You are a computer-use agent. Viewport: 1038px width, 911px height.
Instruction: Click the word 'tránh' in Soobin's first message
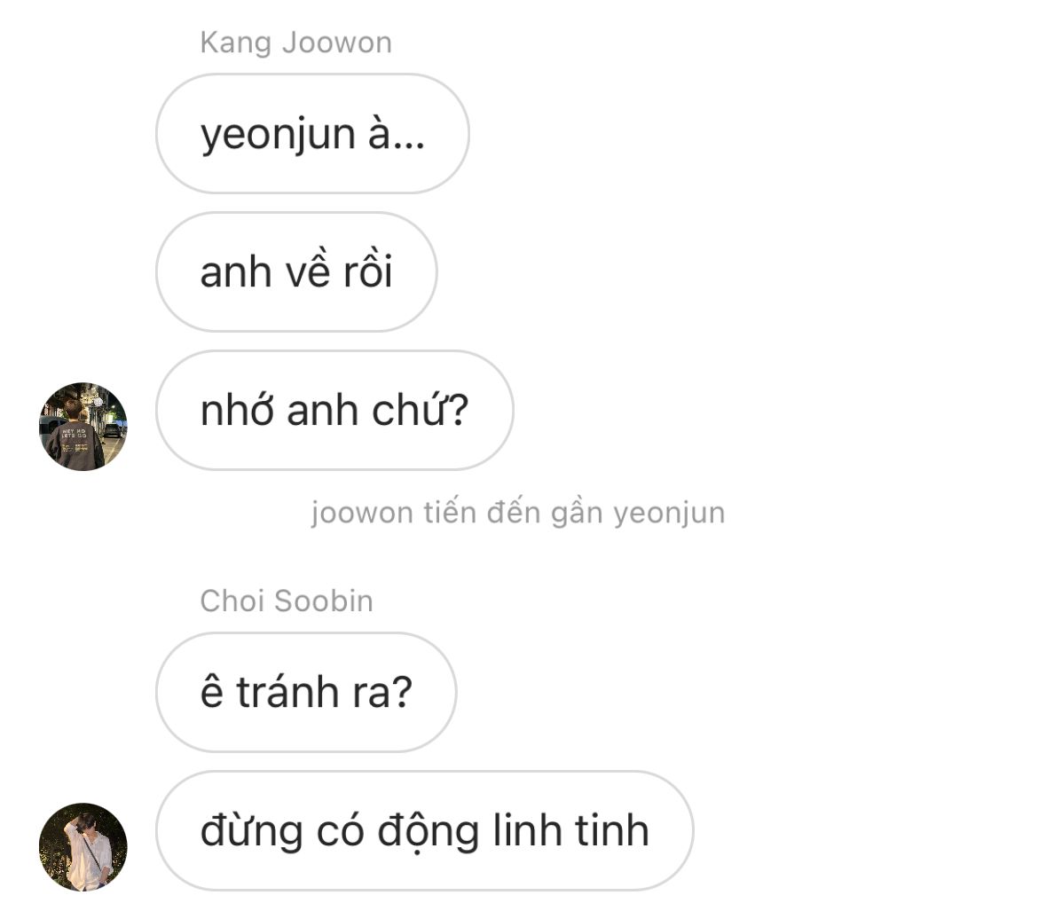click(288, 691)
